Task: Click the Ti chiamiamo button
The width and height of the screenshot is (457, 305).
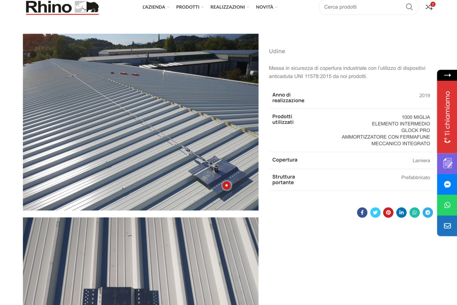Action: [447, 117]
